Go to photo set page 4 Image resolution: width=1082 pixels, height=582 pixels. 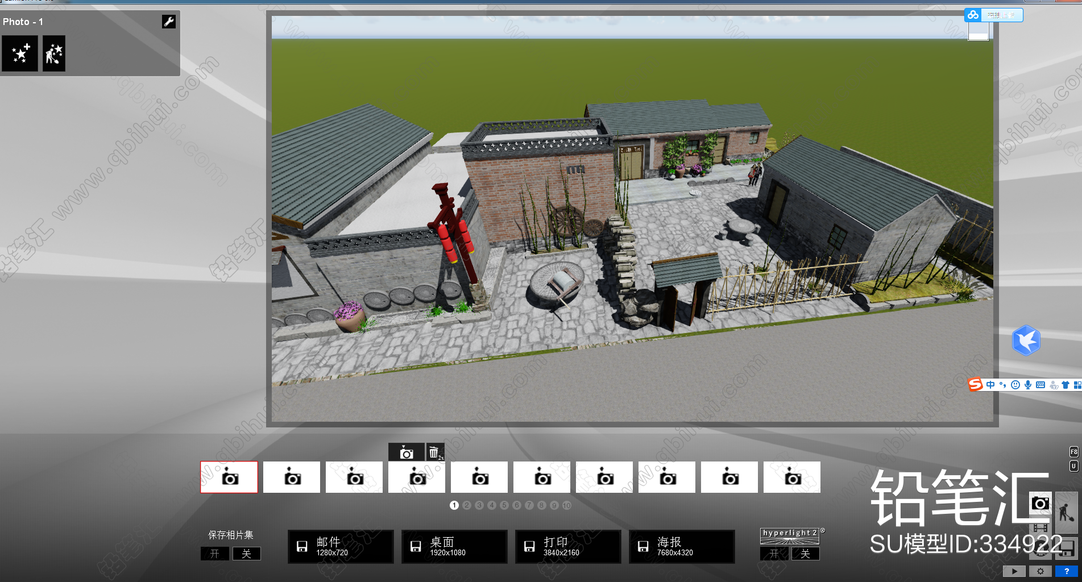click(x=492, y=505)
